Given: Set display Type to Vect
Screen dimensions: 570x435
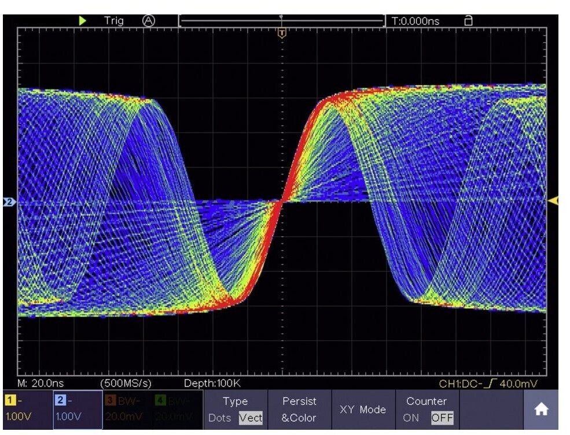Looking at the screenshot, I should pyautogui.click(x=251, y=418).
